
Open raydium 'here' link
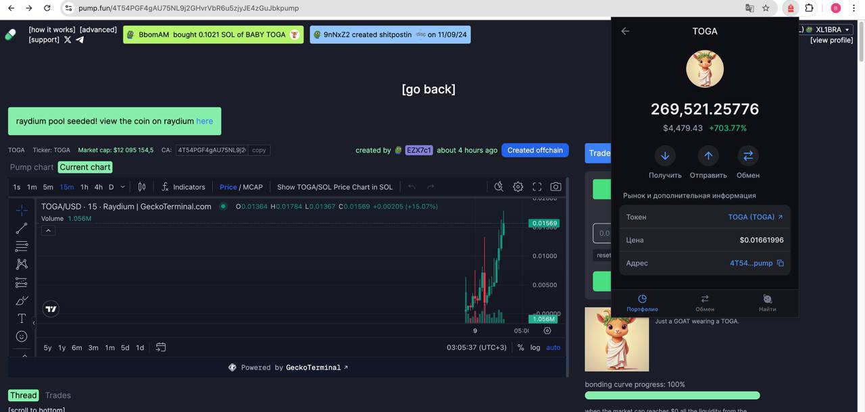[204, 121]
